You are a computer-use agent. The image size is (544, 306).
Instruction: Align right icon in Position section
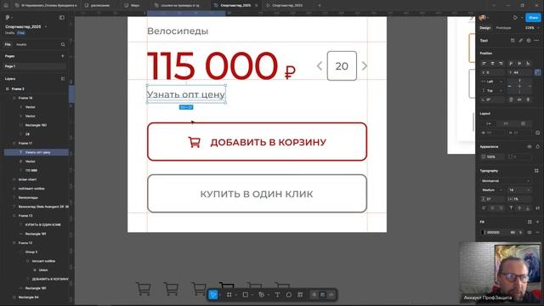[x=501, y=64]
